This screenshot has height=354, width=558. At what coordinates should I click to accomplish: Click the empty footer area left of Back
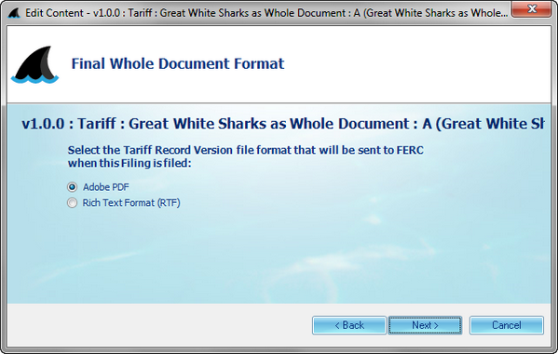(x=157, y=325)
